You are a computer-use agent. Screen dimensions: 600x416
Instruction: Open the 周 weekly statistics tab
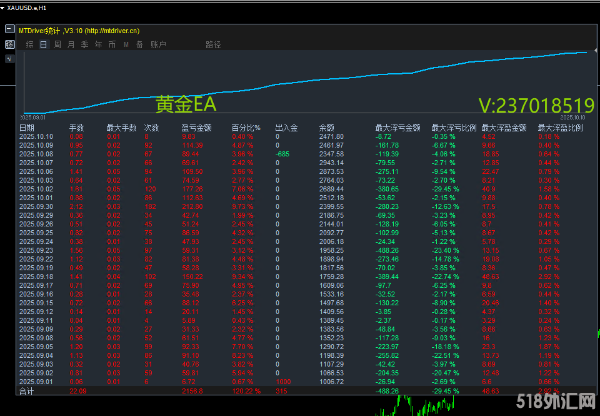coord(57,44)
